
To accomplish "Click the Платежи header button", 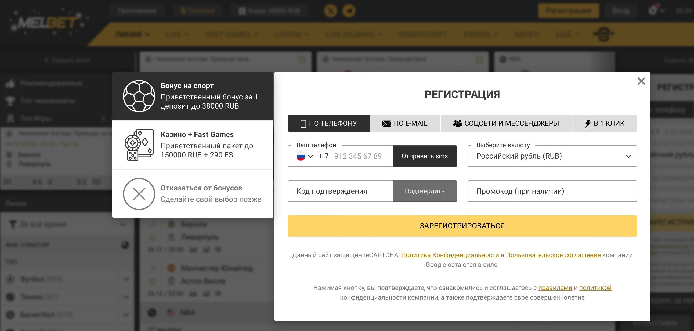I will [x=198, y=11].
